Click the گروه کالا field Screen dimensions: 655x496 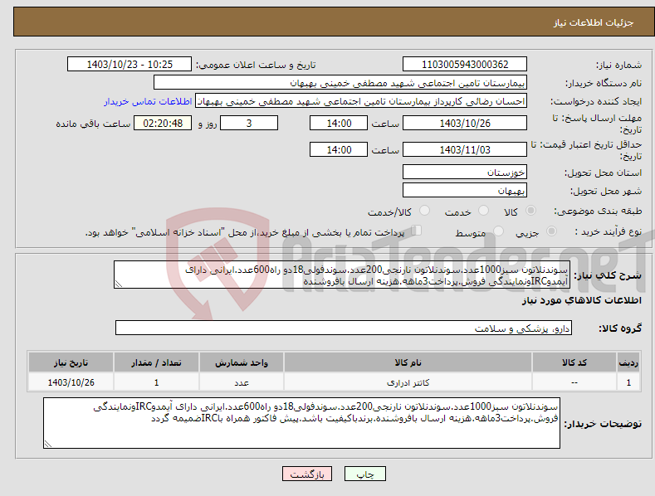point(344,328)
